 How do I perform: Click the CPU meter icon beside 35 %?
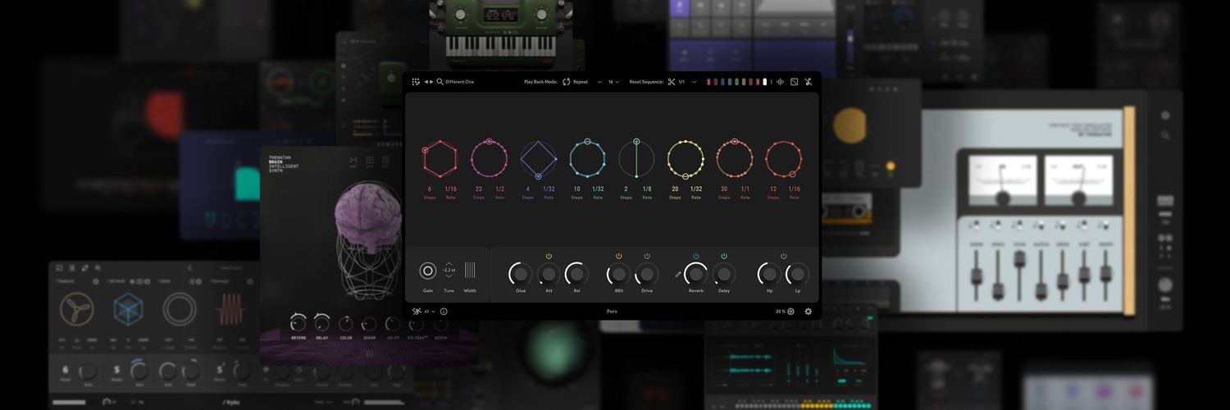[x=790, y=312]
